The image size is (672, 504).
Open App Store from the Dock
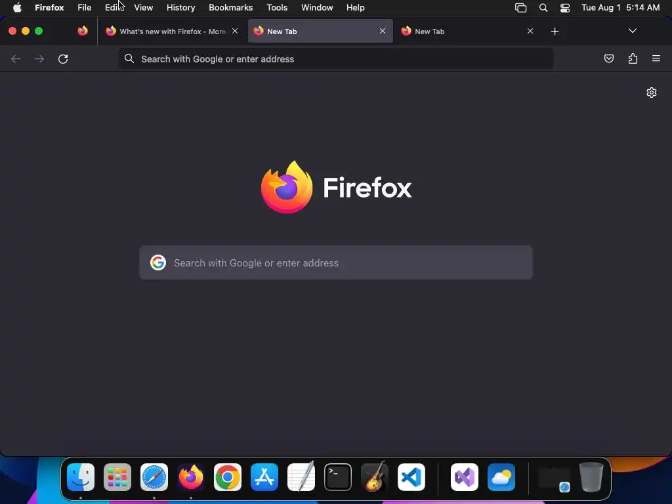pyautogui.click(x=264, y=477)
